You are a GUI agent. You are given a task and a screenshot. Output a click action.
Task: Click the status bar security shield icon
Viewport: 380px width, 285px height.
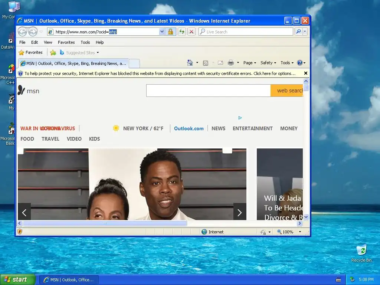(20, 232)
